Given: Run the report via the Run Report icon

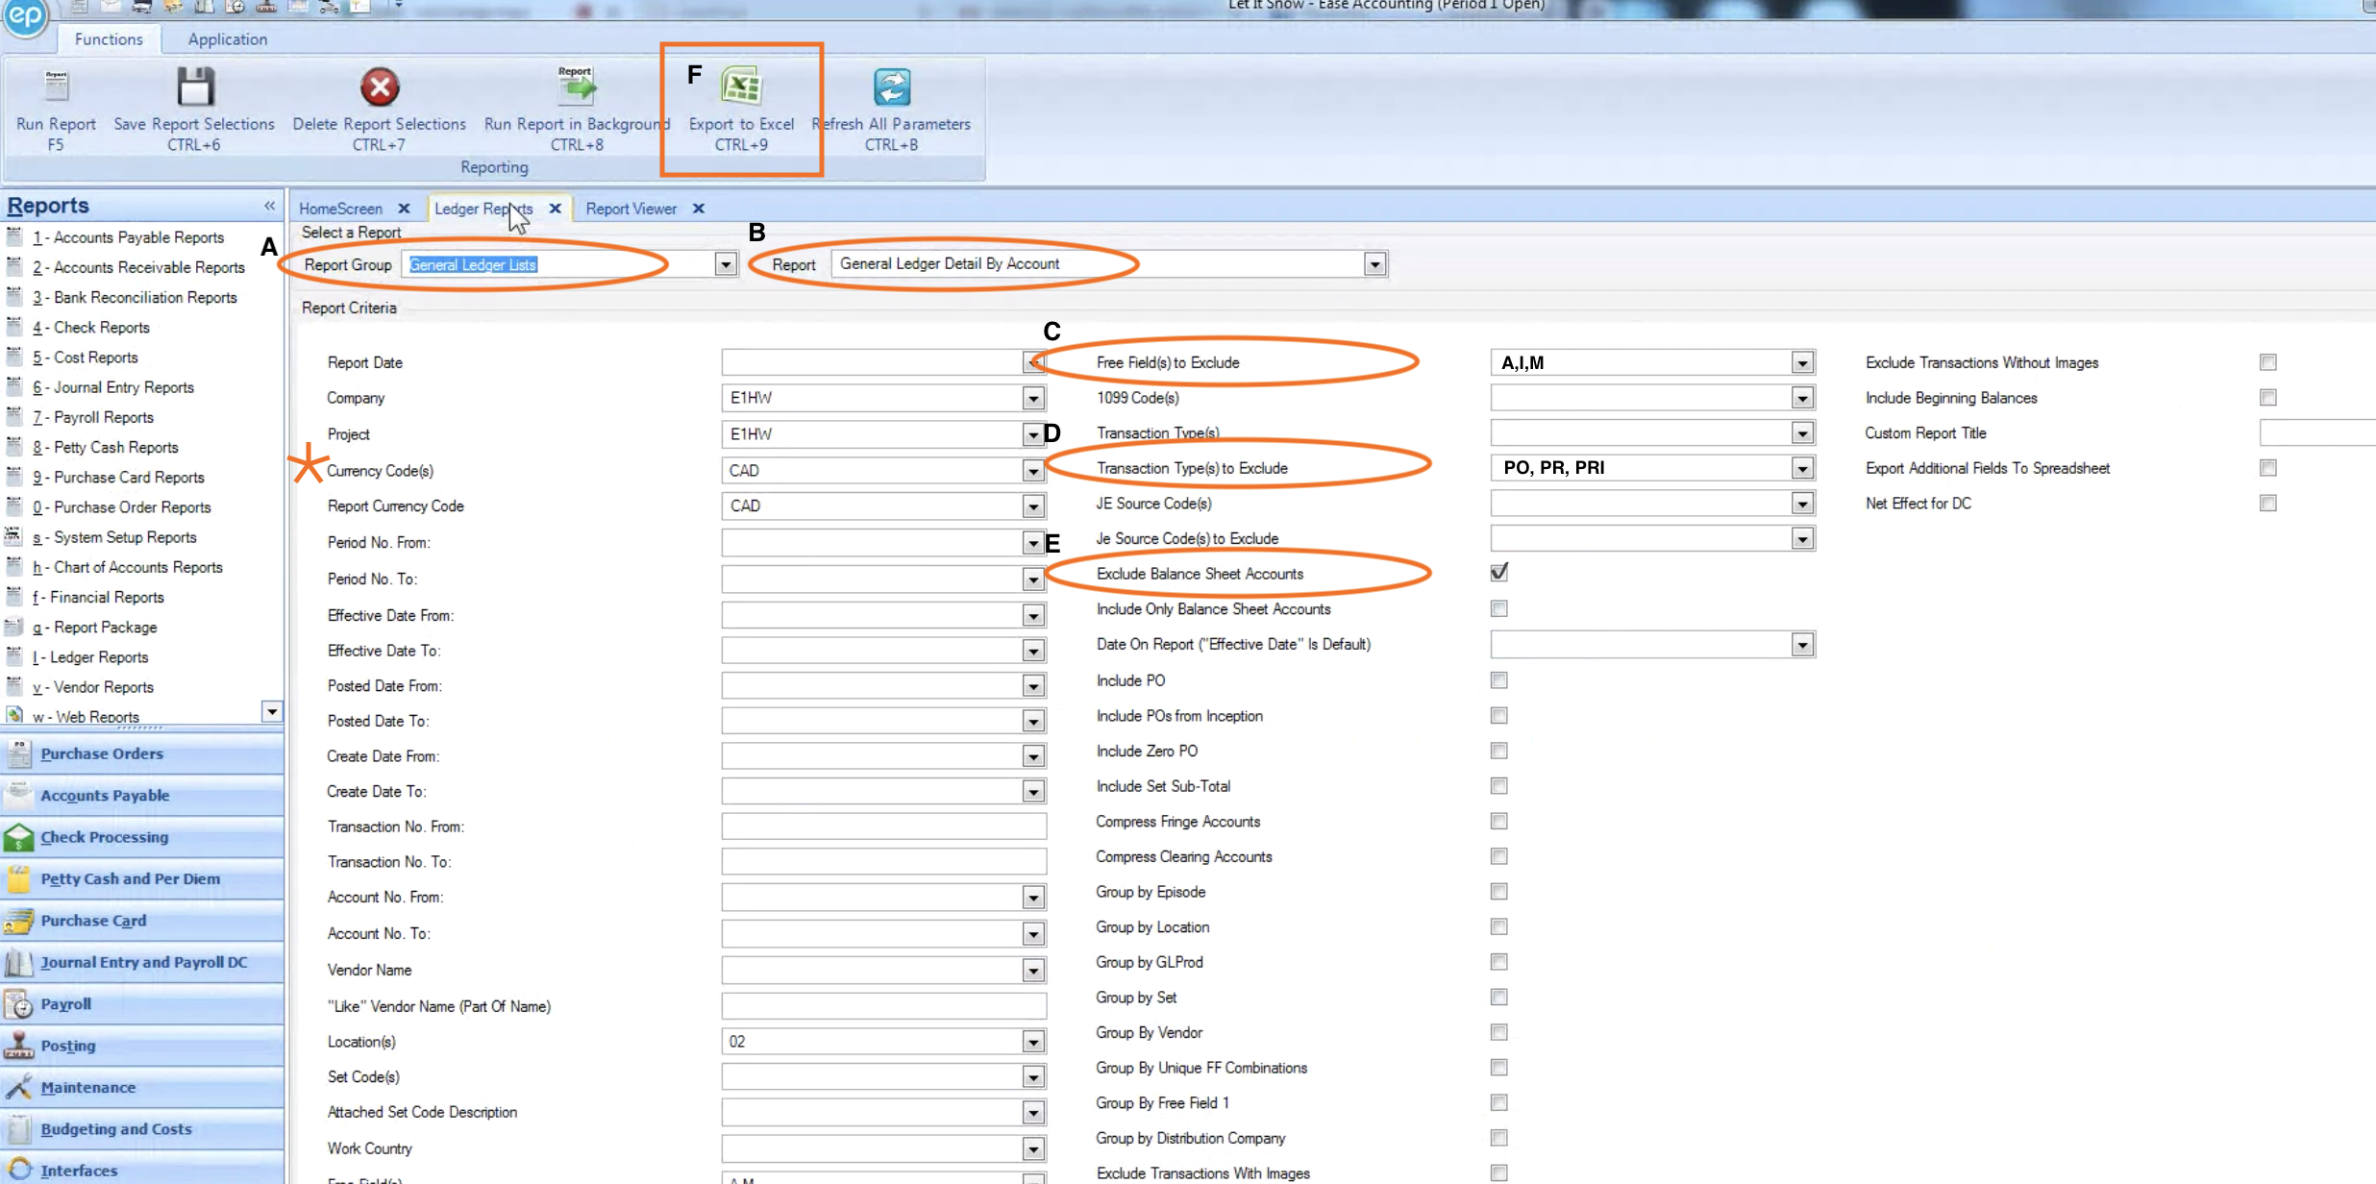Looking at the screenshot, I should (x=55, y=106).
